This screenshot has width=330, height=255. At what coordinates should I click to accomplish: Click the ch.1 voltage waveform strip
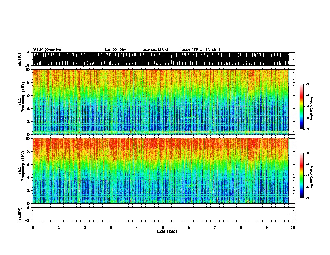160,59
